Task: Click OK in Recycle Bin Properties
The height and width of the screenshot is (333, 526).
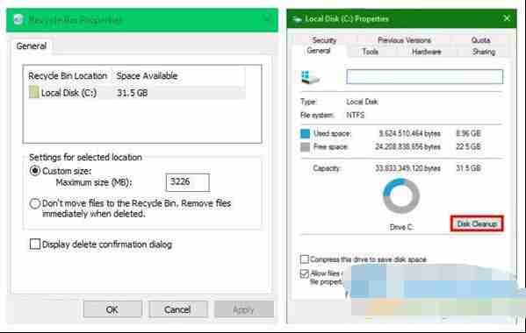Action: 112,309
